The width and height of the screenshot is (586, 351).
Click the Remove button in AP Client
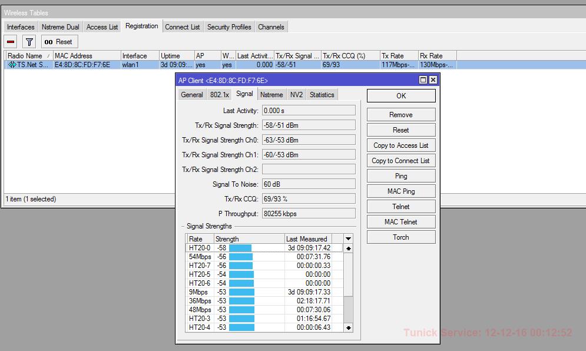click(x=401, y=115)
